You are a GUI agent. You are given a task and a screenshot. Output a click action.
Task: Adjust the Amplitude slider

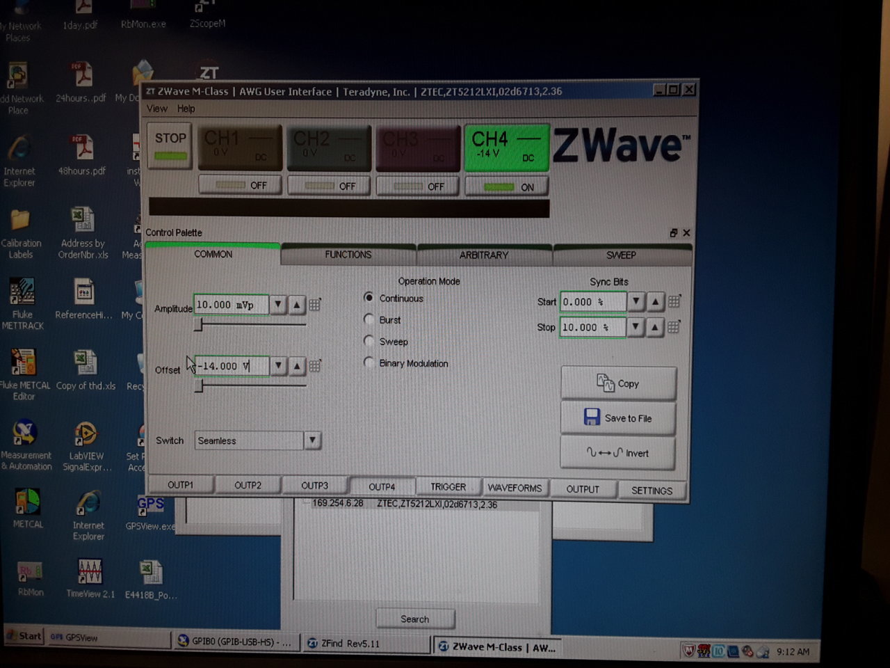[x=198, y=325]
